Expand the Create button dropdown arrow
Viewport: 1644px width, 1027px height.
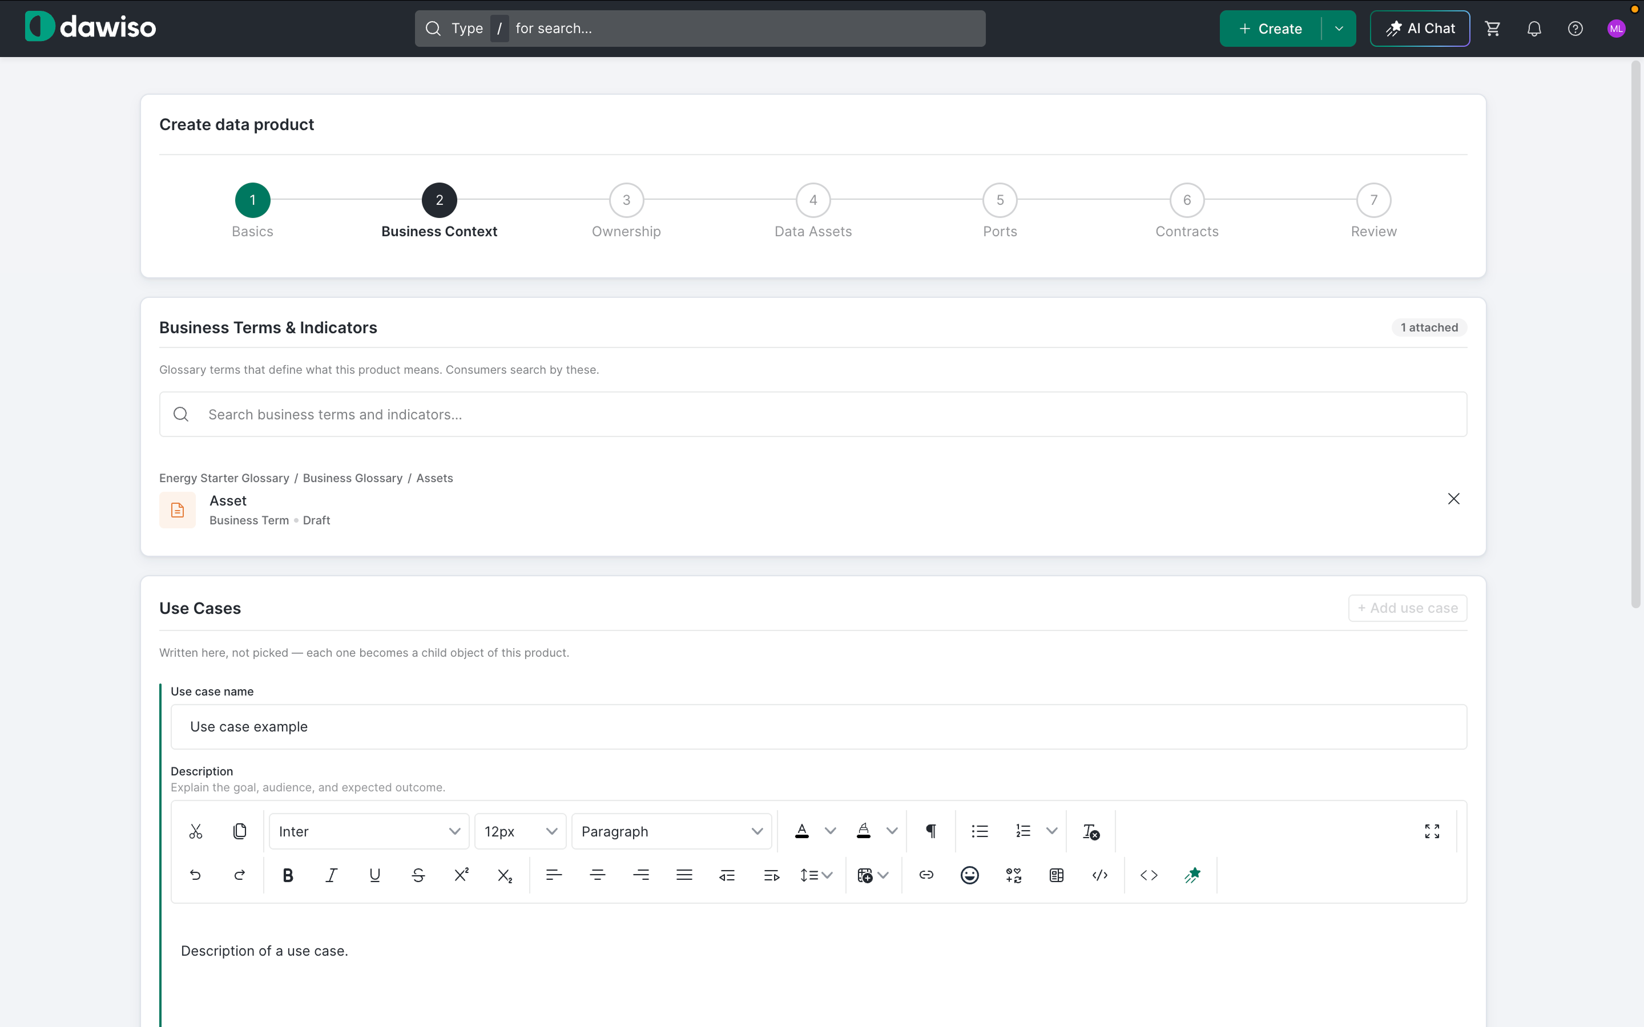click(1339, 29)
